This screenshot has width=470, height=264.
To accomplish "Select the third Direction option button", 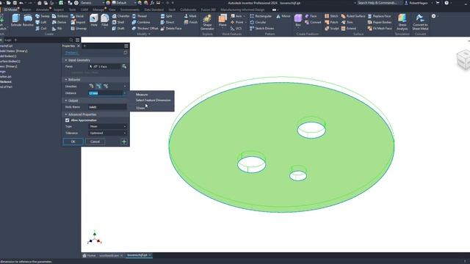I will point(106,87).
